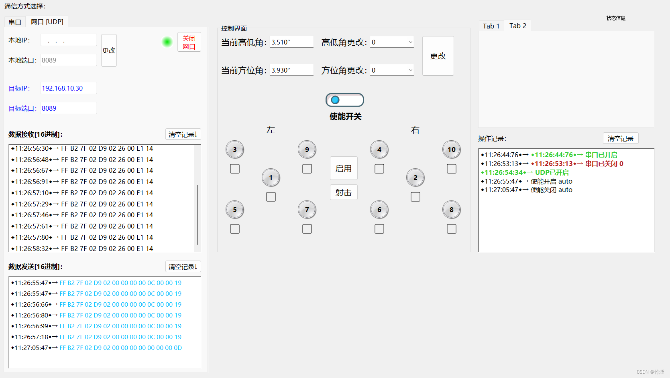Viewport: 670px width, 378px height.
Task: Check the checkbox below button 4
Action: point(379,169)
